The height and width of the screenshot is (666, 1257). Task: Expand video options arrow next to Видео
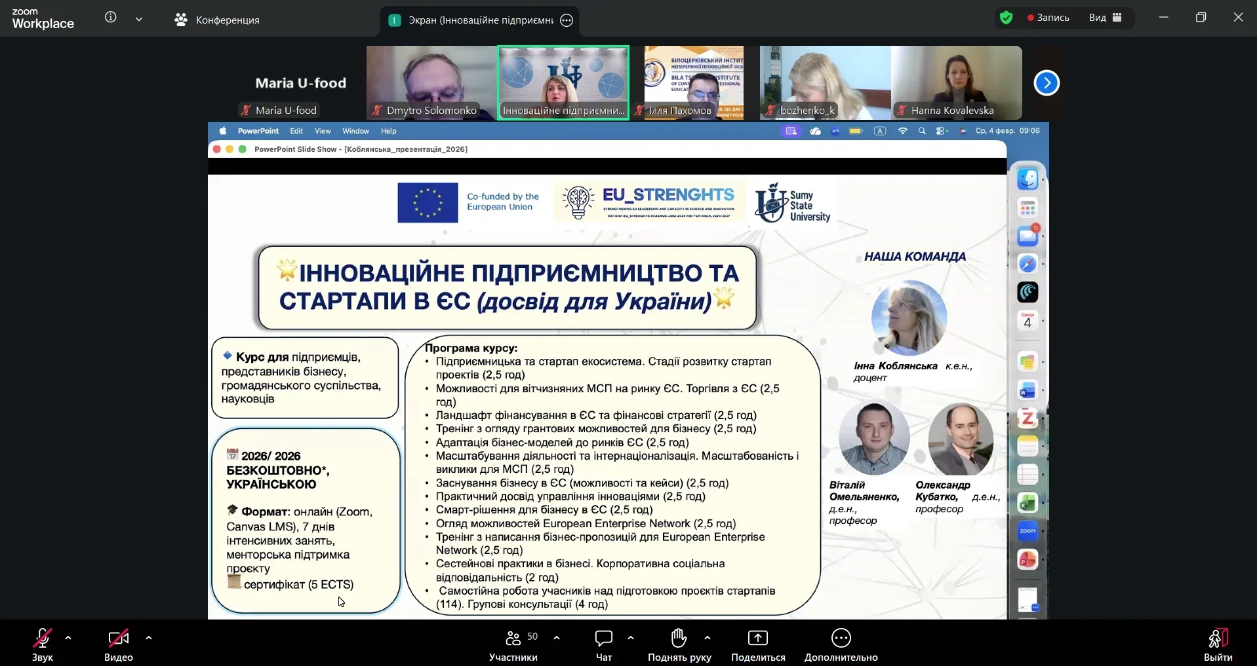click(149, 637)
